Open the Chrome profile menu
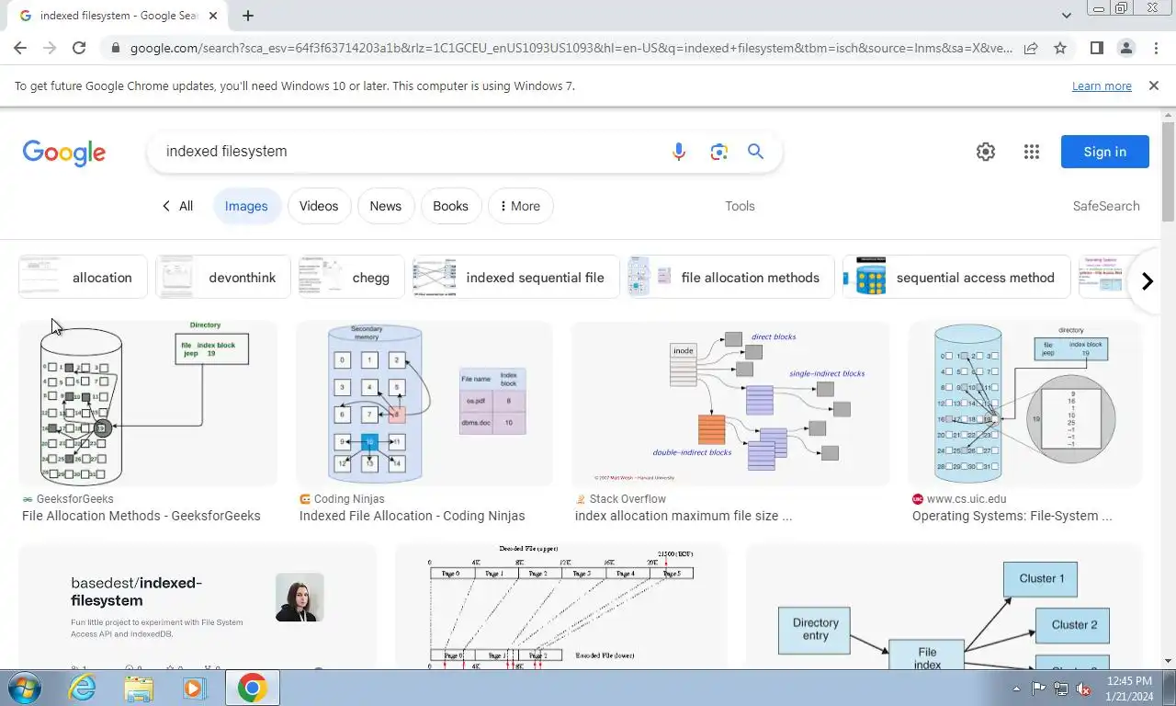 point(1126,49)
